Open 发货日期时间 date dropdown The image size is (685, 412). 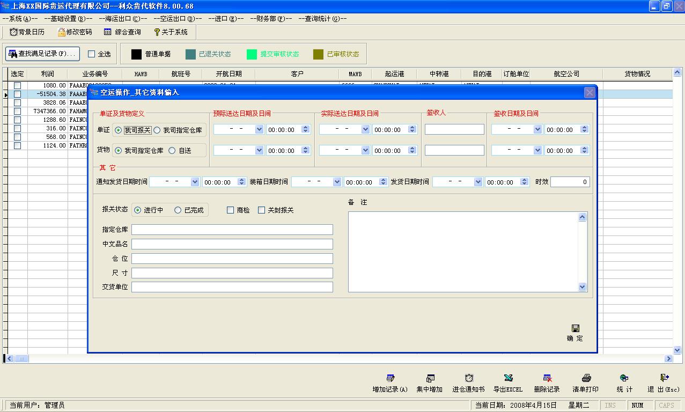click(x=478, y=182)
